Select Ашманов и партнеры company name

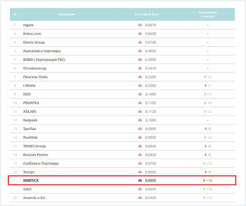[x=42, y=51]
